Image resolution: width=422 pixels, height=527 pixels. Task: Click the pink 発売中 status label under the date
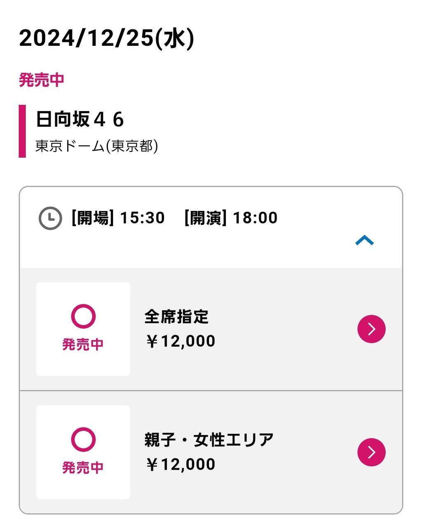[41, 80]
